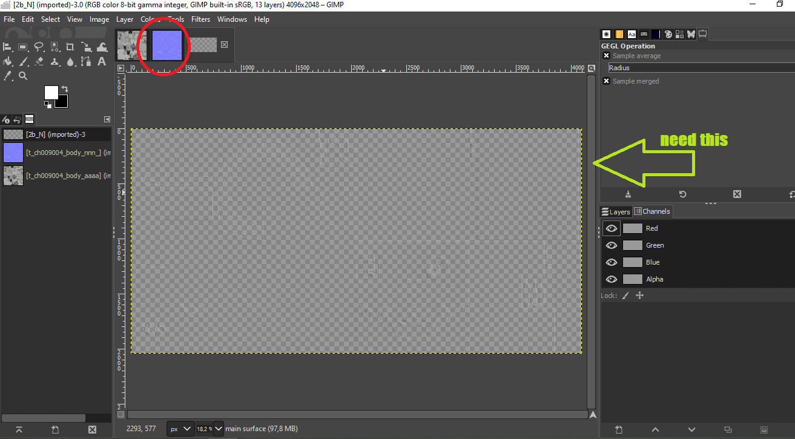Lower the selected channel

coord(691,430)
